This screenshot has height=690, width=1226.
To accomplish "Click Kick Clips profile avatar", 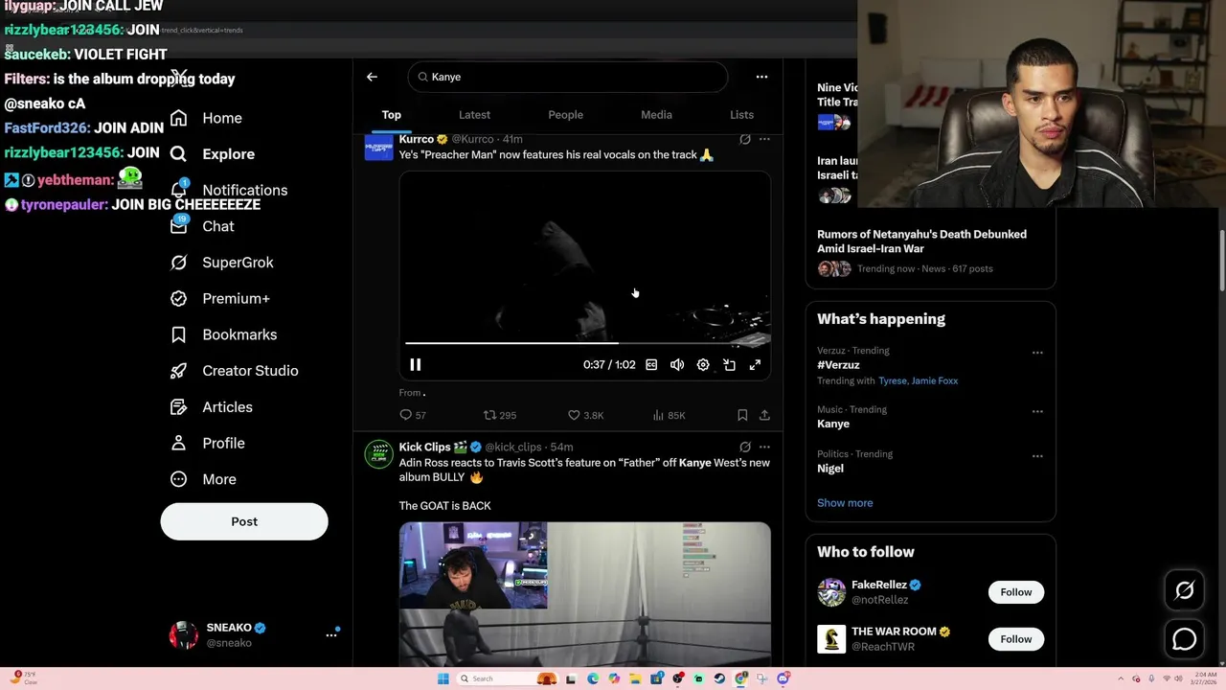I will tap(378, 454).
